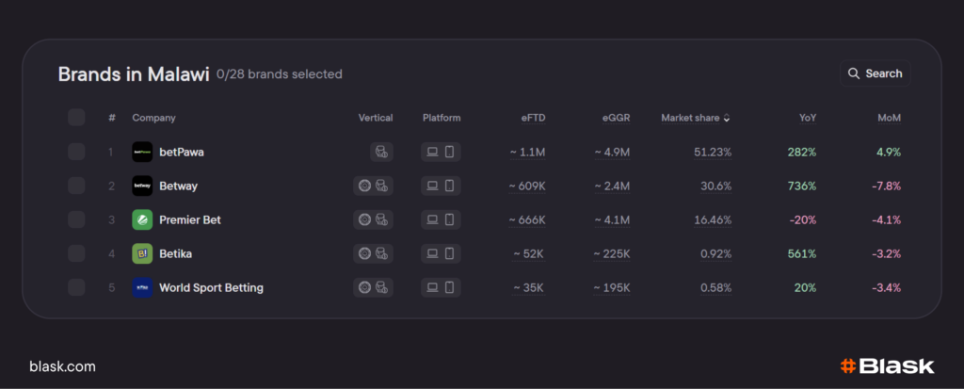Click the desktop platform icon for Premier Bet
This screenshot has width=964, height=389.
[432, 219]
